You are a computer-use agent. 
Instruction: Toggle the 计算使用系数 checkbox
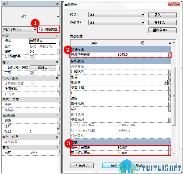pyautogui.click(x=32, y=84)
